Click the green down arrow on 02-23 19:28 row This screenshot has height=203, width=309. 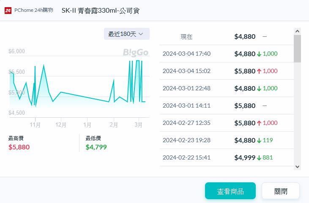pyautogui.click(x=259, y=141)
